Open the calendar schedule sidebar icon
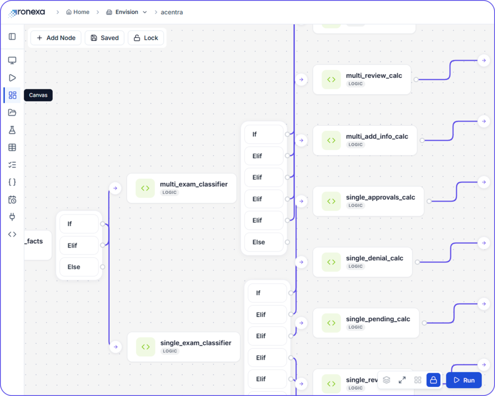 point(12,200)
